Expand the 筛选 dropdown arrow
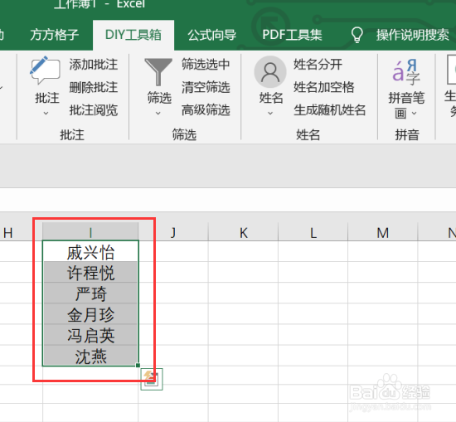This screenshot has height=422, width=456. pos(158,113)
